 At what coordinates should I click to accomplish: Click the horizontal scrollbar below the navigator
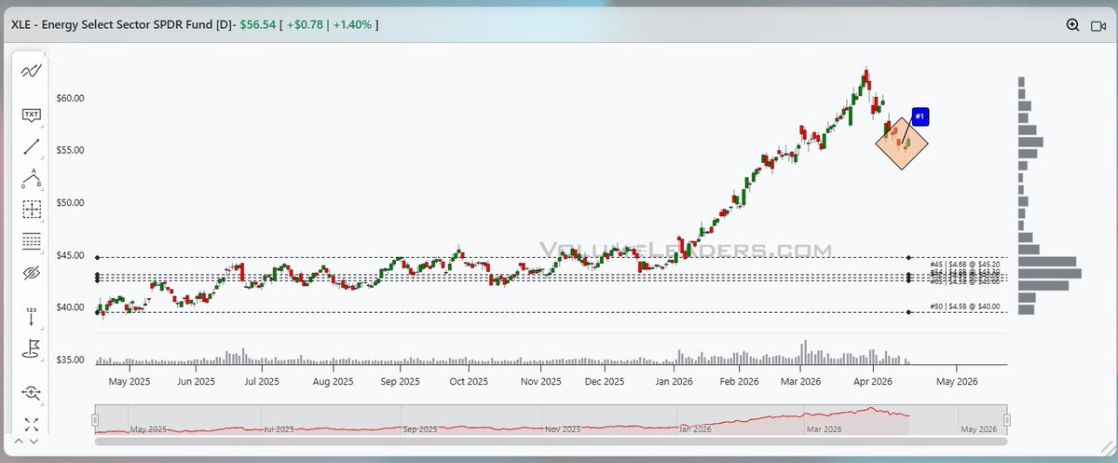pyautogui.click(x=551, y=440)
